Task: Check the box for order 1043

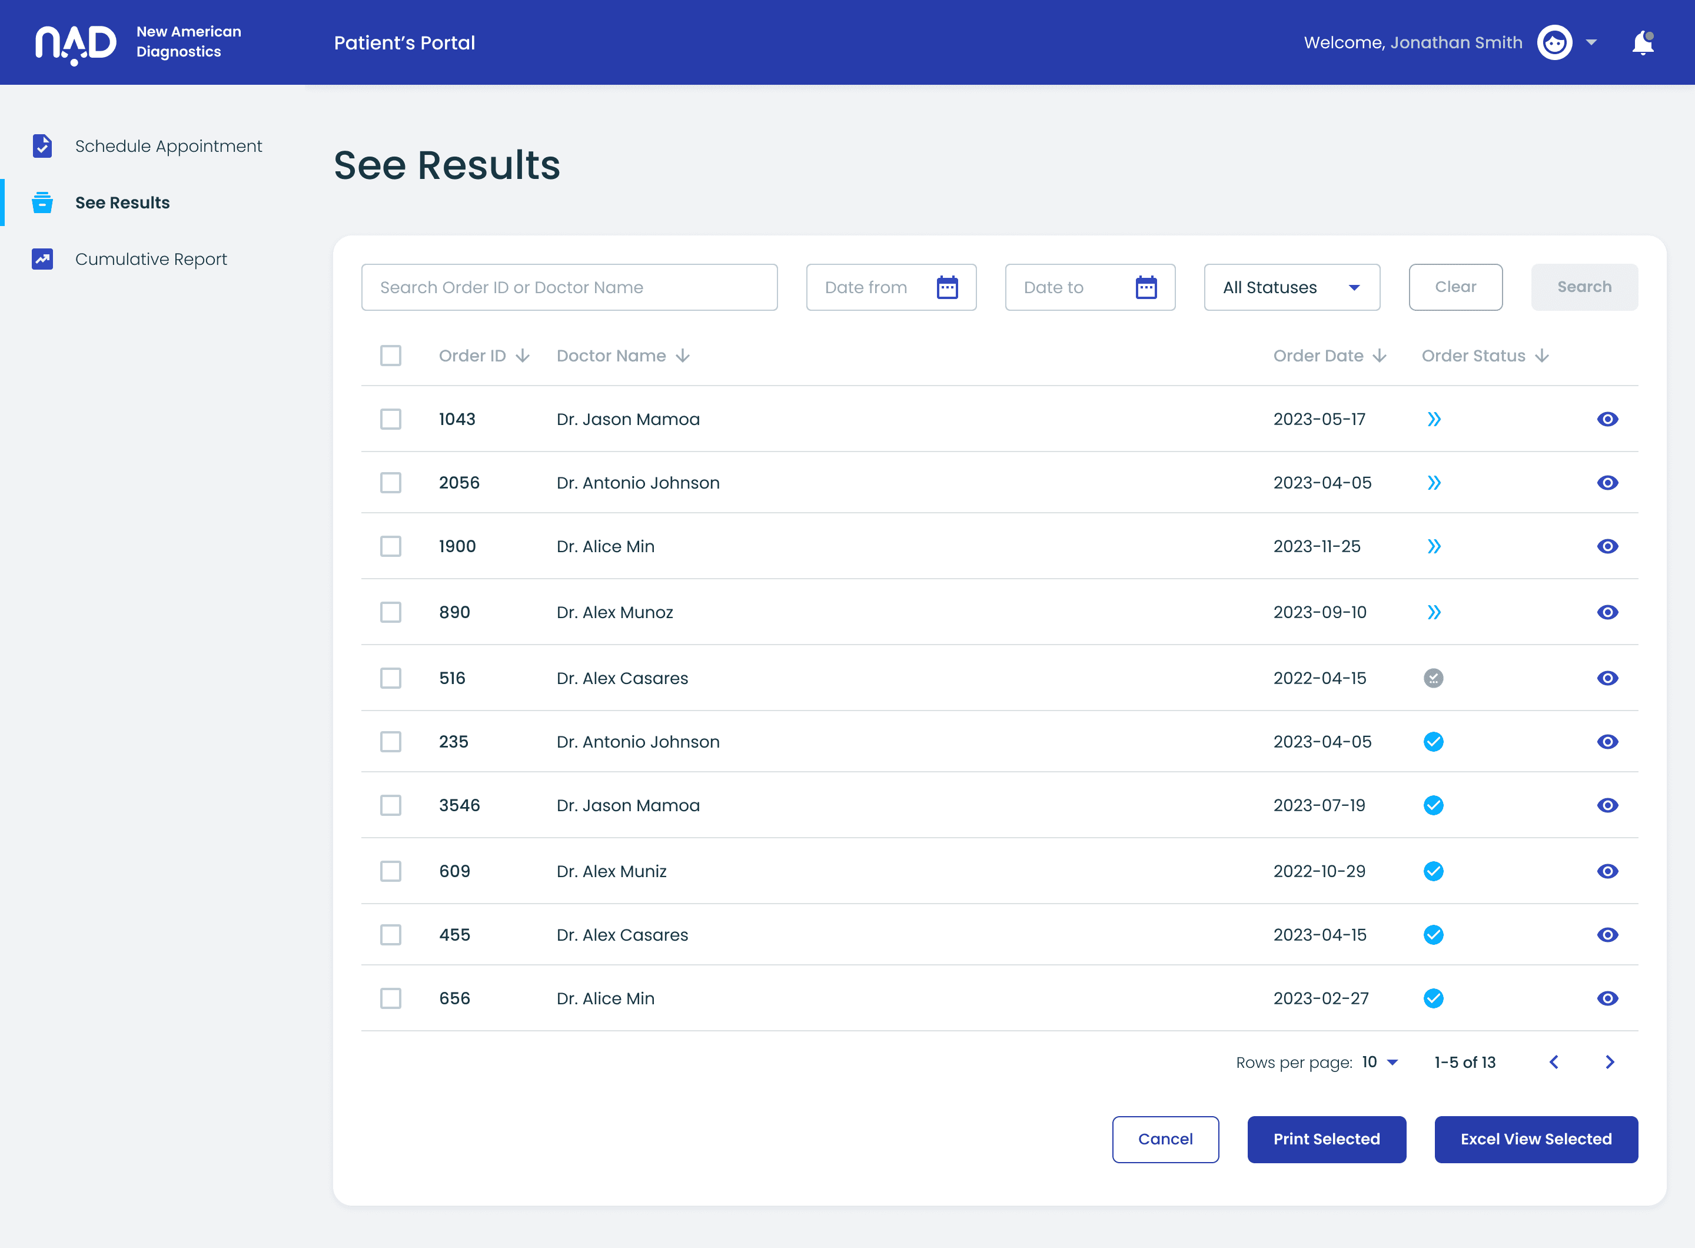Action: click(x=391, y=419)
